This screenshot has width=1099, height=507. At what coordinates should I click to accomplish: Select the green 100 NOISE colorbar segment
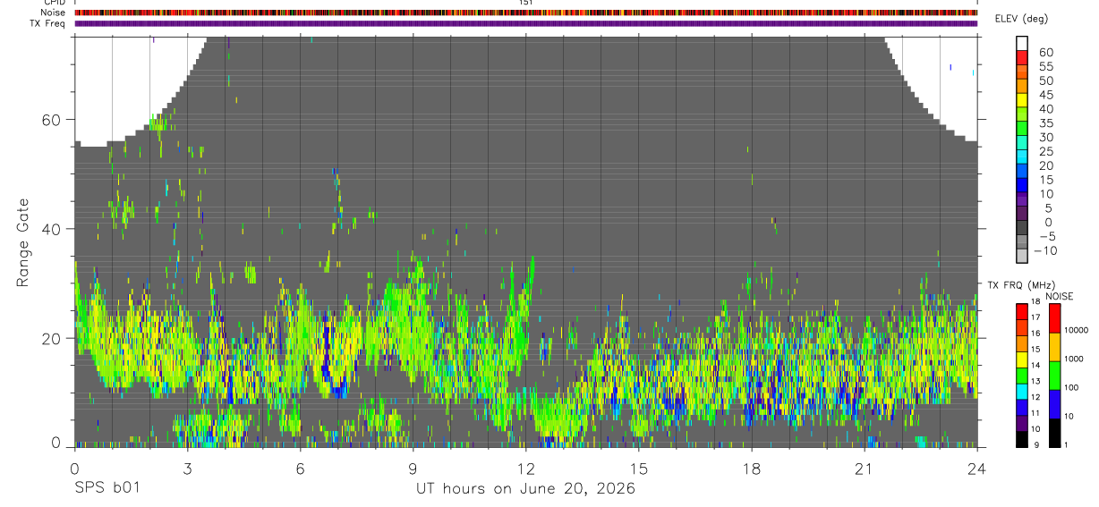click(1054, 376)
